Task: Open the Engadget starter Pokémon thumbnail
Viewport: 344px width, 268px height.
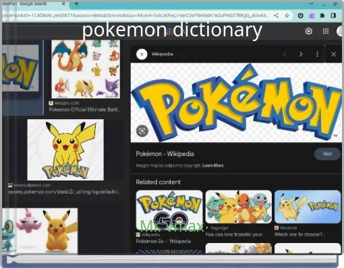Action: point(238,207)
